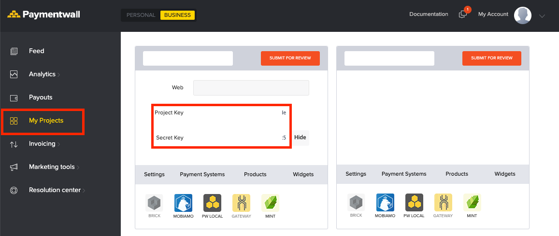This screenshot has width=559, height=236.
Task: Expand the Marketing tools submenu arrow
Action: (78, 167)
